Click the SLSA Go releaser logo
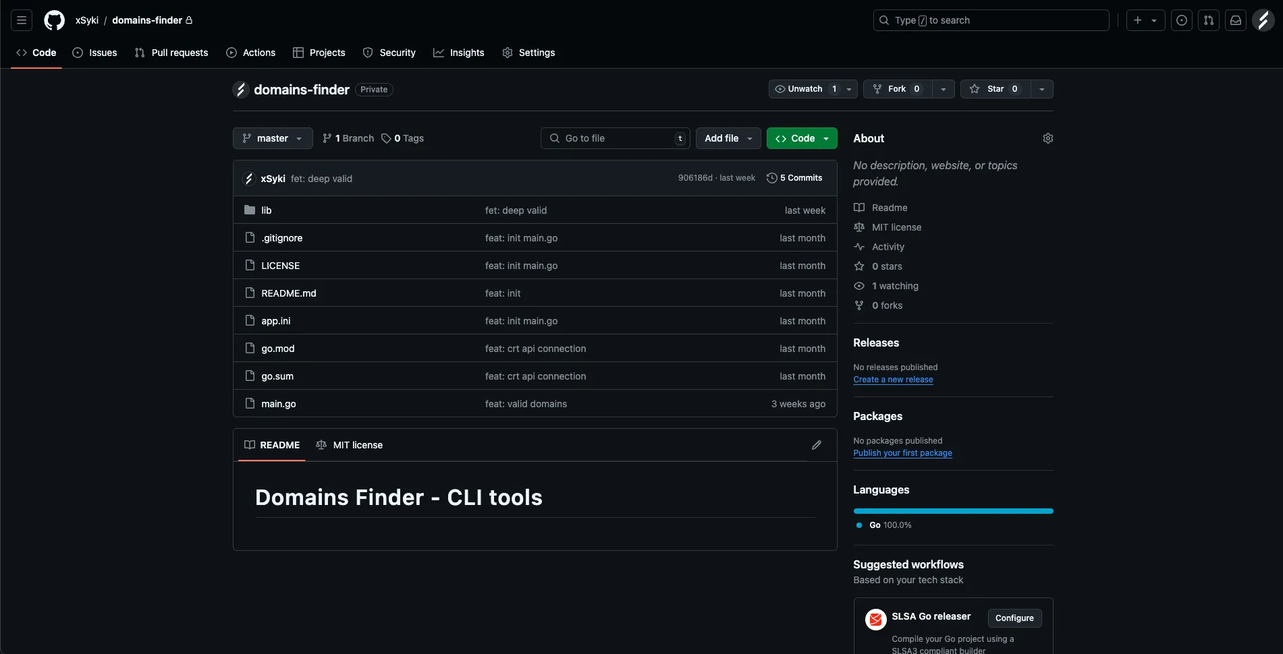This screenshot has width=1283, height=654. 876,620
